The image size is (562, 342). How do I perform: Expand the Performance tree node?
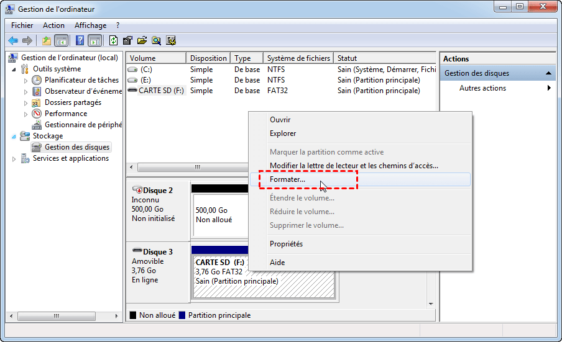point(25,114)
